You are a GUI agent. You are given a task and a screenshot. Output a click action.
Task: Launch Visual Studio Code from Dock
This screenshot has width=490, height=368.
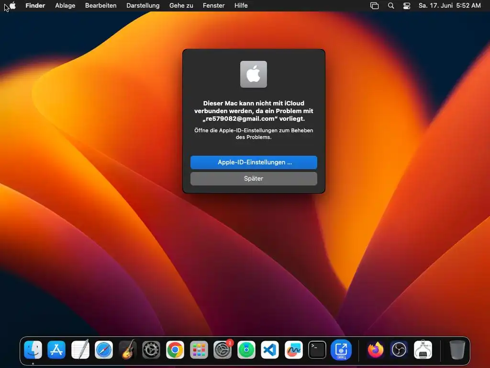[x=270, y=349]
